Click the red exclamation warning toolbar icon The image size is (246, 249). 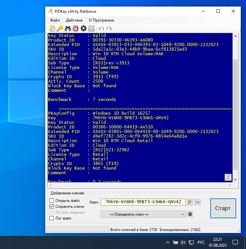click(x=75, y=28)
